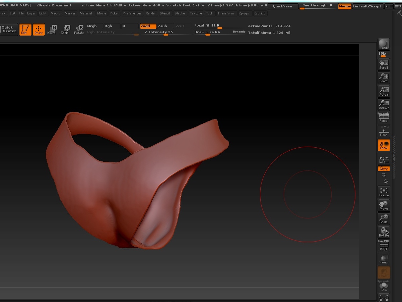Image resolution: width=402 pixels, height=302 pixels.
Task: Open the Tool menu
Action: tap(209, 13)
